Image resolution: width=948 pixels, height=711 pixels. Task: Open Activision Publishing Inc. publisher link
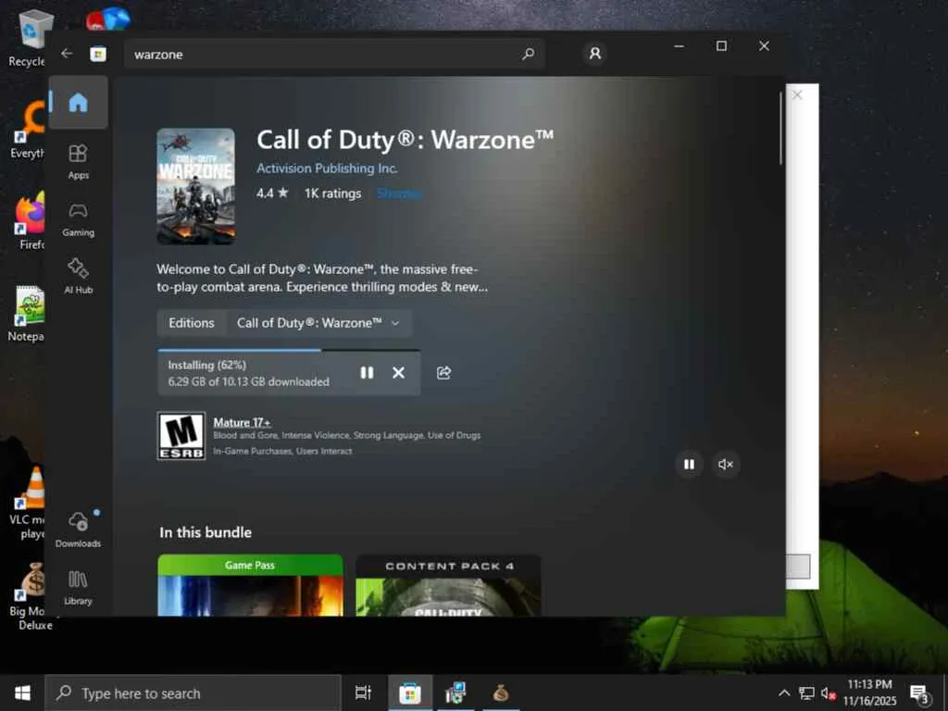click(x=327, y=168)
